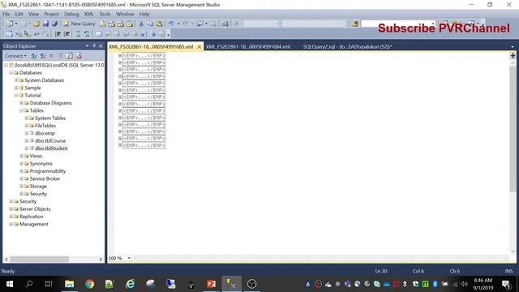Screen dimensions: 519x292
Task: Expand the Views folder node
Action: (21, 156)
